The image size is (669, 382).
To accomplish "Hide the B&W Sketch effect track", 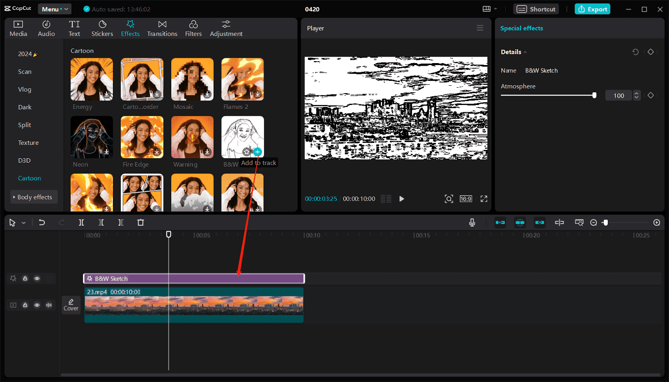I will 37,278.
